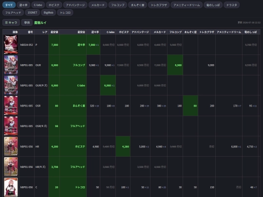Sort by 最安値 column header
This screenshot has width=263, height=197.
55,32
